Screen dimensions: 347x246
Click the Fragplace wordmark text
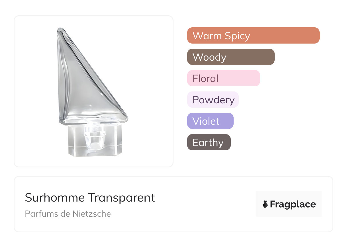293,204
